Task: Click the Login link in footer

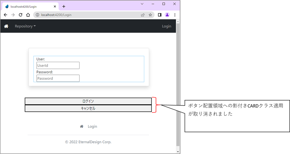Action: (x=92, y=126)
